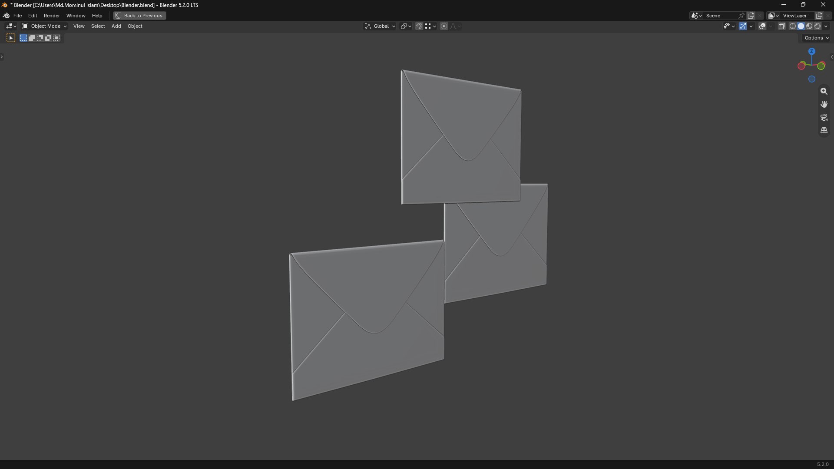Switch perspective/orthographic grid icon
Image resolution: width=834 pixels, height=469 pixels.
pos(824,130)
